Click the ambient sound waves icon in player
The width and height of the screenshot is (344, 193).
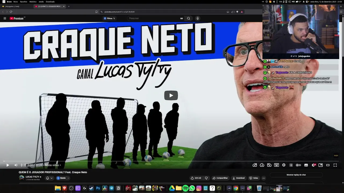[23, 165]
